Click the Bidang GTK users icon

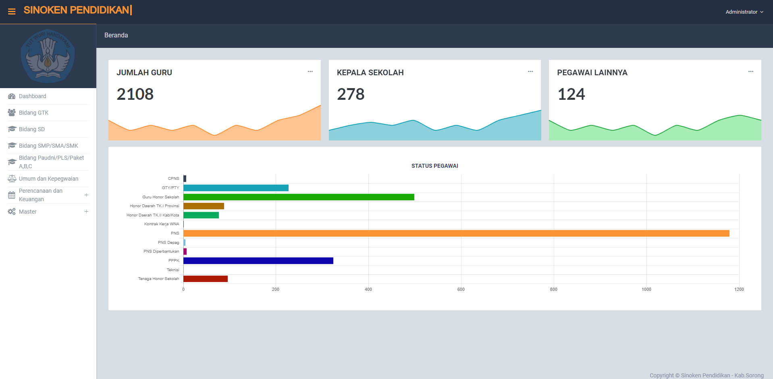coord(12,113)
